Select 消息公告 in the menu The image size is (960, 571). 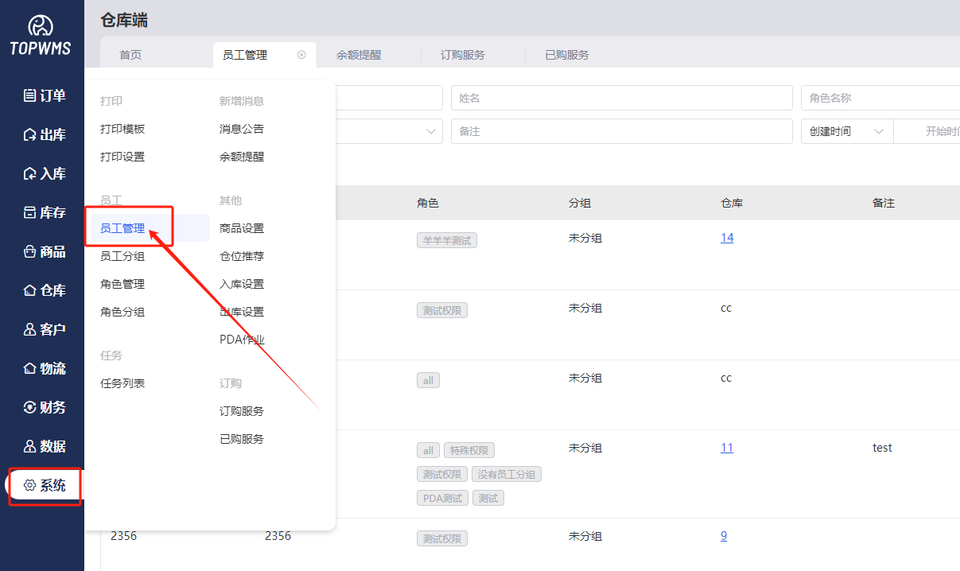242,129
